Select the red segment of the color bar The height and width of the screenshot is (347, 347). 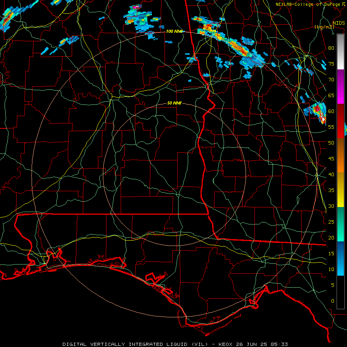340,121
